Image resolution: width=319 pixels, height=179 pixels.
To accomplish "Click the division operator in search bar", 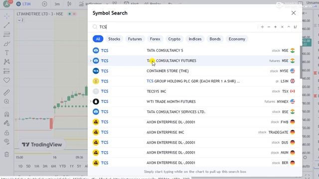I will (262, 27).
